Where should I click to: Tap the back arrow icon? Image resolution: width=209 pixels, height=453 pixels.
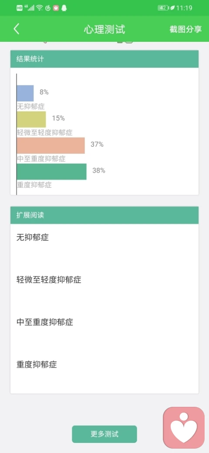17,29
